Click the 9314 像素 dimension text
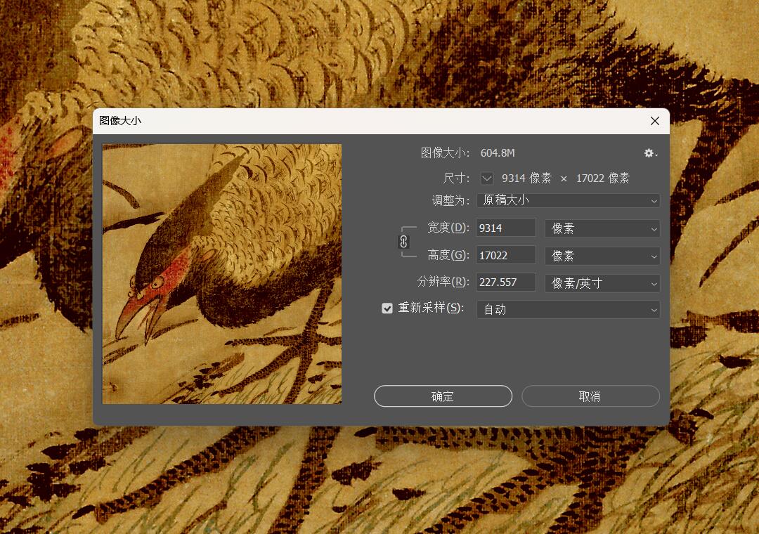The image size is (759, 534). coord(526,178)
